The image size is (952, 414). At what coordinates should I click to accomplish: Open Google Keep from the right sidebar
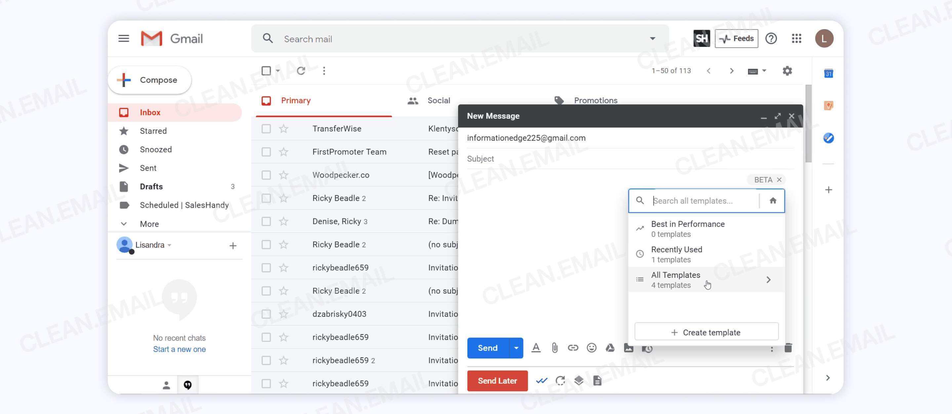pos(829,106)
